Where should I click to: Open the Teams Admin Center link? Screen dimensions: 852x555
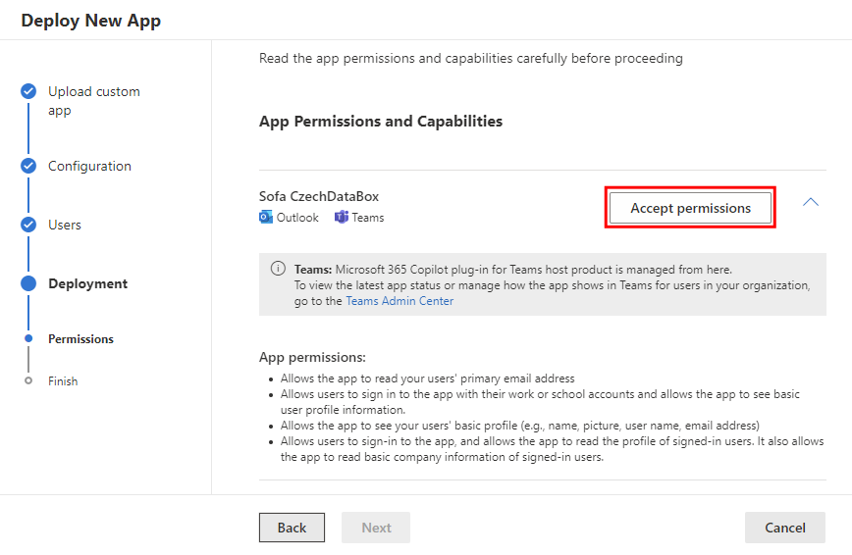click(x=399, y=301)
